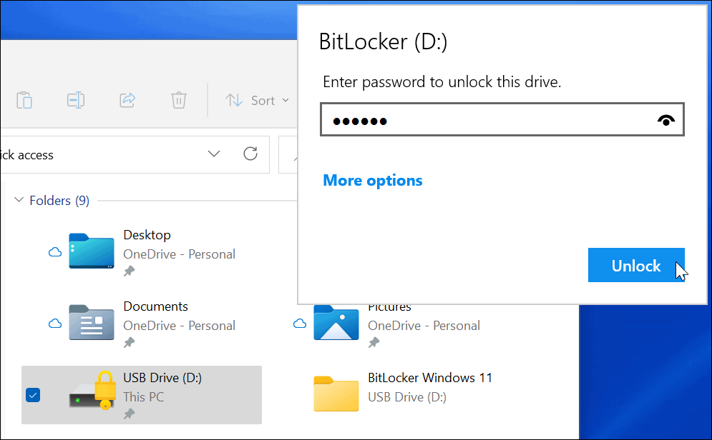Reveal the typed password with the eye toggle

(x=665, y=119)
